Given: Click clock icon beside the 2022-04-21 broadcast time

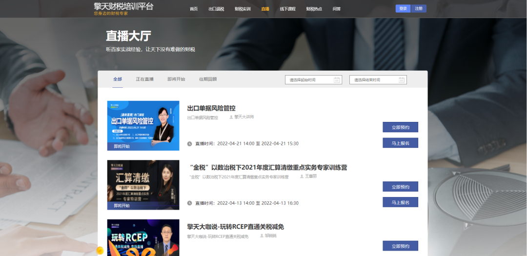Looking at the screenshot, I should [x=189, y=144].
